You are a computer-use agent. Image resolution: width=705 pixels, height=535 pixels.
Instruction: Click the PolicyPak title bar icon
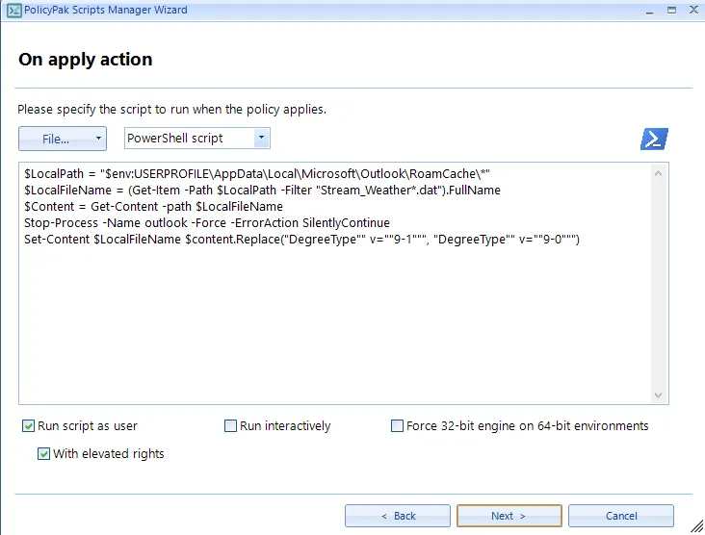point(14,11)
